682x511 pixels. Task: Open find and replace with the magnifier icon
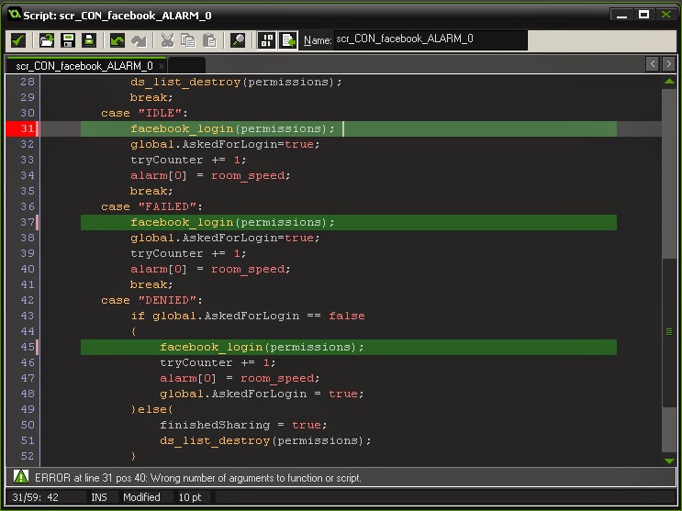coord(238,40)
